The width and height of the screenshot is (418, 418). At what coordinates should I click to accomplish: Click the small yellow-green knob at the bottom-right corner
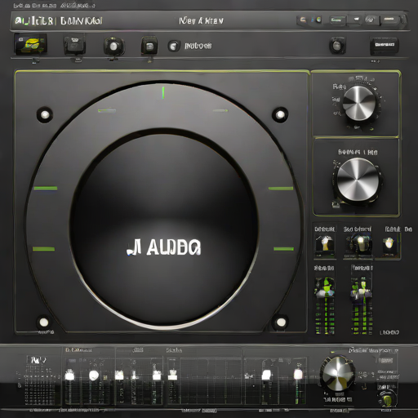(387, 399)
